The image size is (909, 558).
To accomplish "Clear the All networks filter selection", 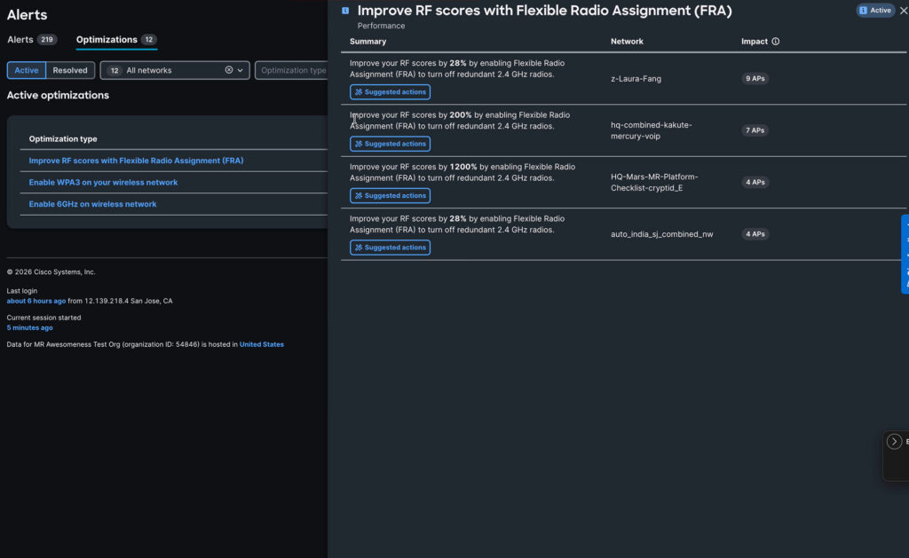I will pyautogui.click(x=228, y=70).
